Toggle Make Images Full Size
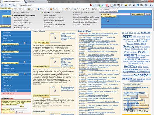 [x=22, y=28]
